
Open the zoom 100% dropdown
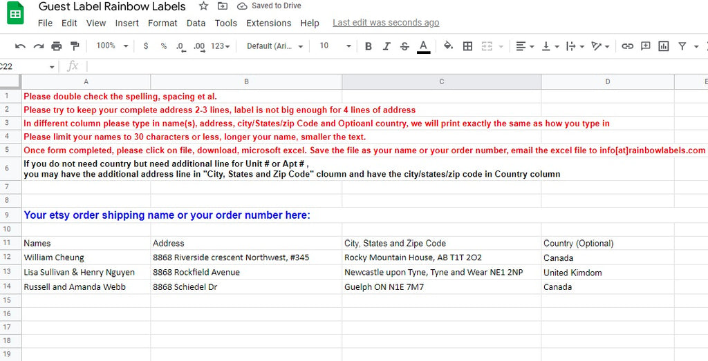112,46
